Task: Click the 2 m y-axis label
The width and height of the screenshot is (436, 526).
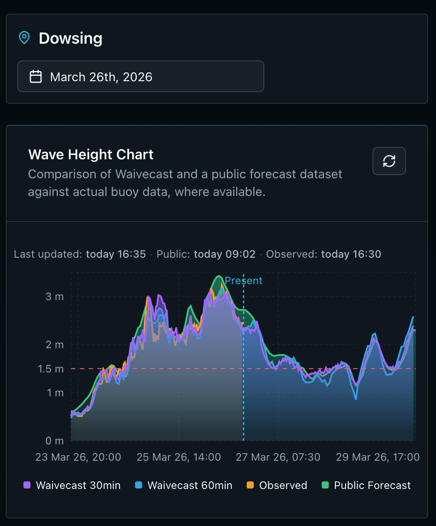Action: tap(55, 345)
